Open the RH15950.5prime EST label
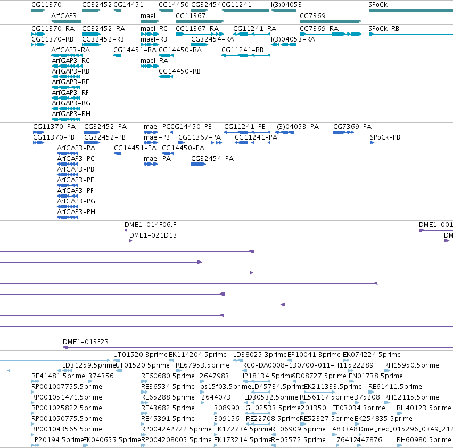The image size is (453, 448). click(411, 365)
